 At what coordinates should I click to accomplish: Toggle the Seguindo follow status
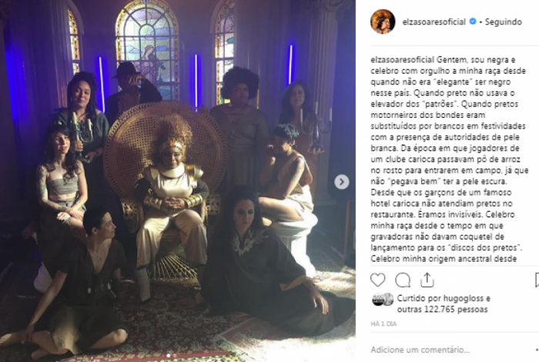(504, 22)
